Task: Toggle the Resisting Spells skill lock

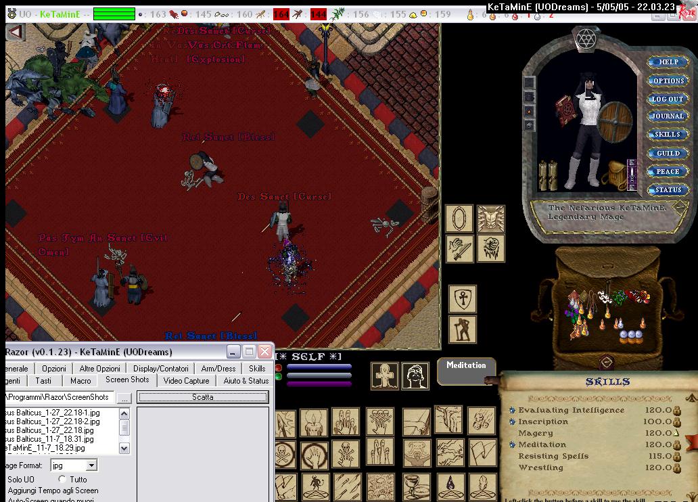Action: (x=676, y=456)
